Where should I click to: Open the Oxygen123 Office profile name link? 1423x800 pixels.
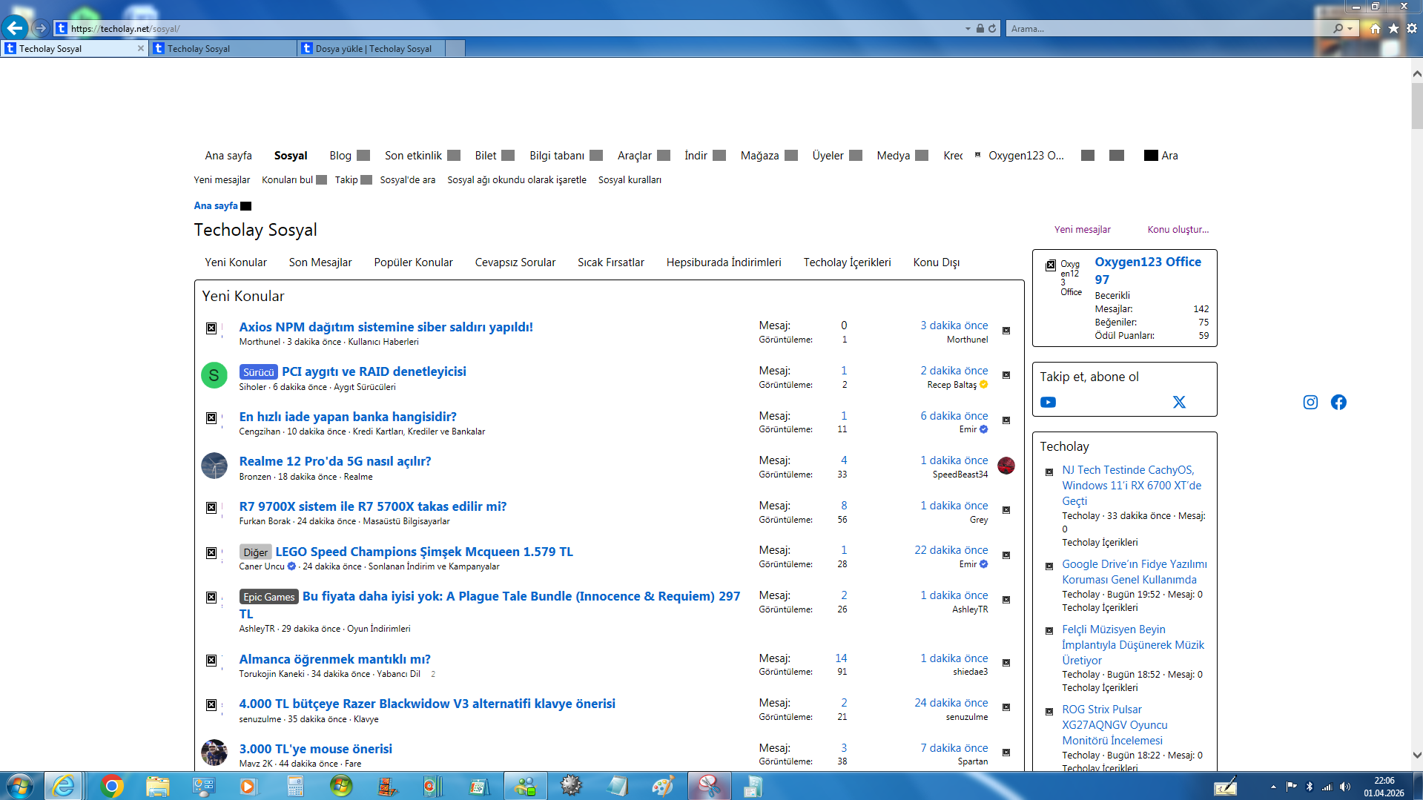pos(1148,271)
